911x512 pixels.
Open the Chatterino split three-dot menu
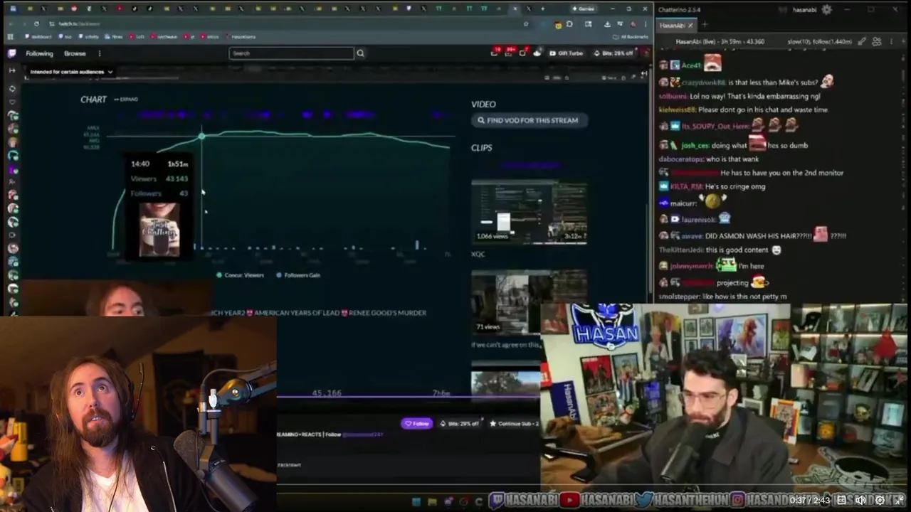pyautogui.click(x=891, y=41)
